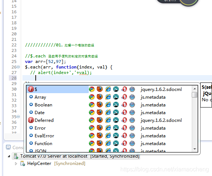This screenshot has height=176, width=212.
Task: Collapse the code fold at line 26
Action: [18, 67]
